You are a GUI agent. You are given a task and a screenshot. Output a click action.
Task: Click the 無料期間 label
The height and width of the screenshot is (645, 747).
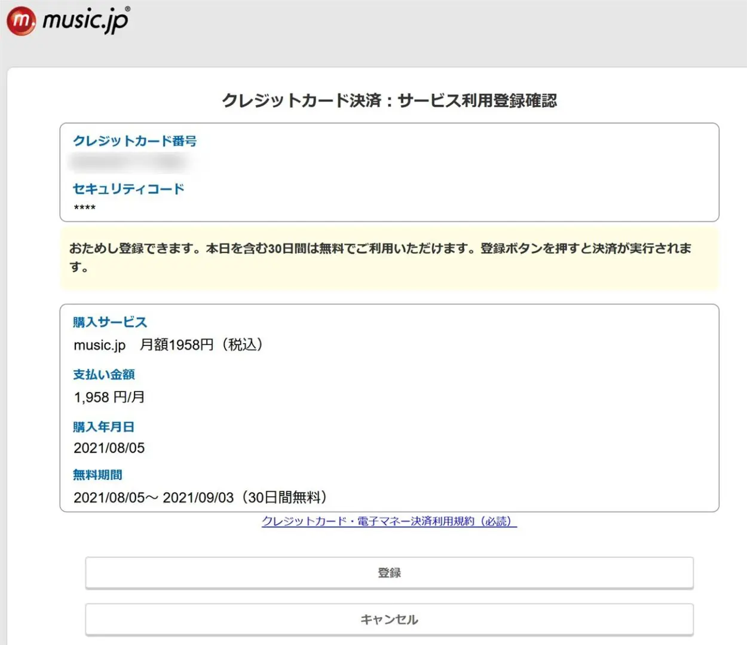tap(97, 475)
